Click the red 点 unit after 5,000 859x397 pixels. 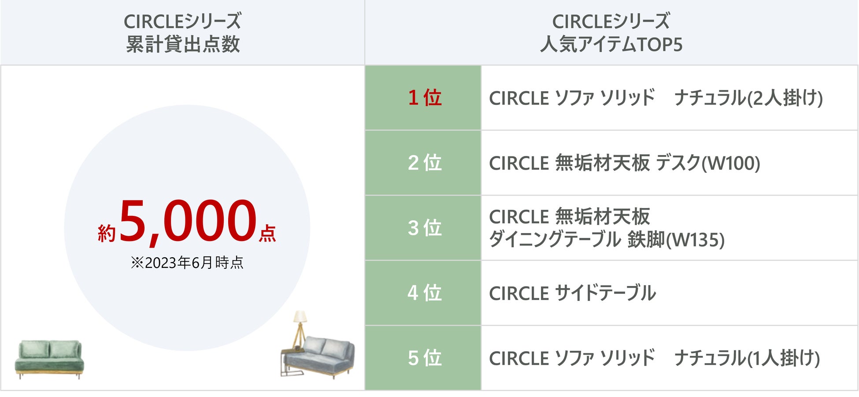[x=267, y=233]
